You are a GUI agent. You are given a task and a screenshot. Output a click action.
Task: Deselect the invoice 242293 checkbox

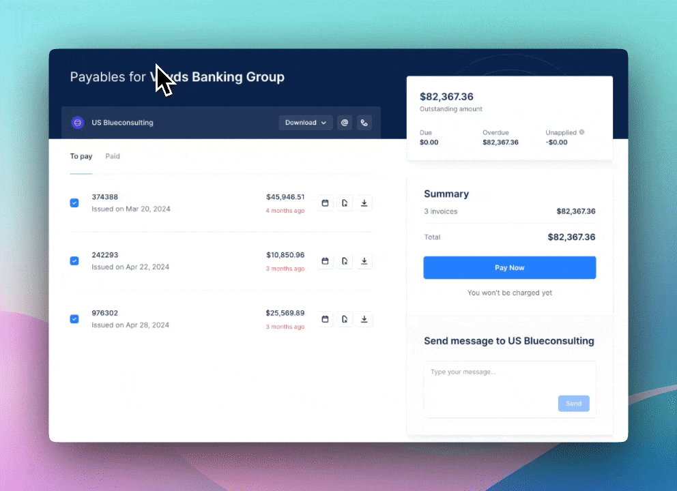[74, 261]
